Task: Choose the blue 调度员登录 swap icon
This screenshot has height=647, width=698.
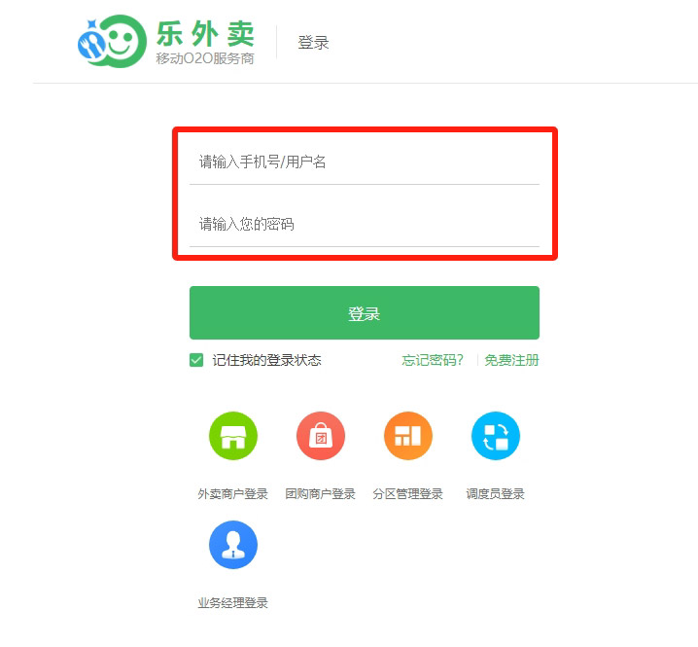Action: click(496, 435)
